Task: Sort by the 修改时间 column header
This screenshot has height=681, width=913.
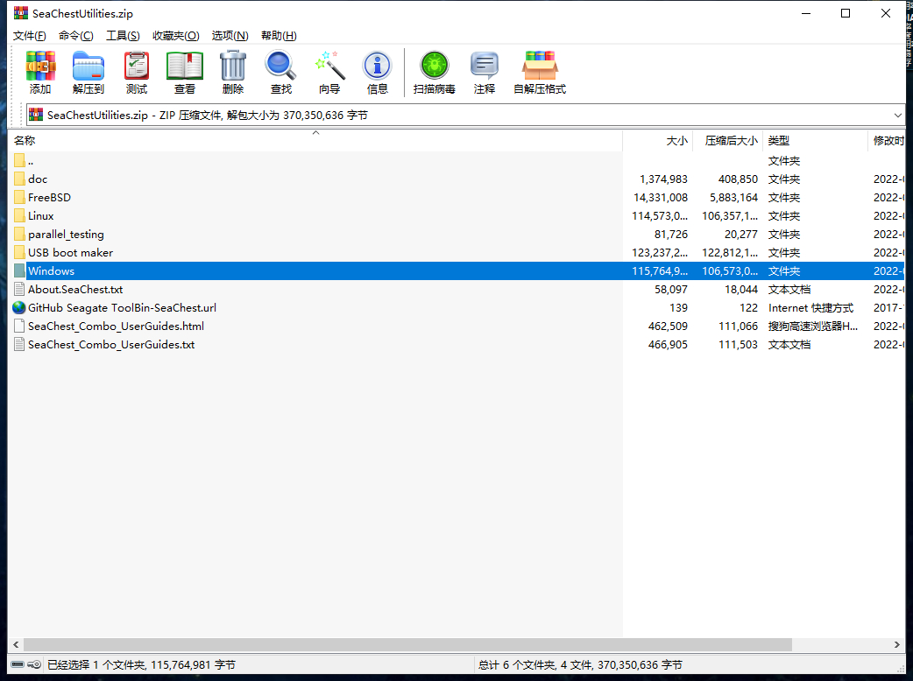Action: 886,140
